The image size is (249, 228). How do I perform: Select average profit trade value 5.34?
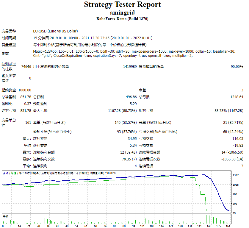[x=133, y=145]
